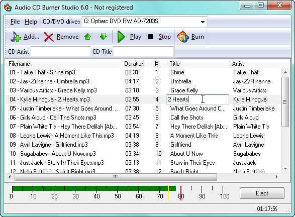This screenshot has width=295, height=217.
Task: Sort by Duration column header
Action: pos(136,64)
